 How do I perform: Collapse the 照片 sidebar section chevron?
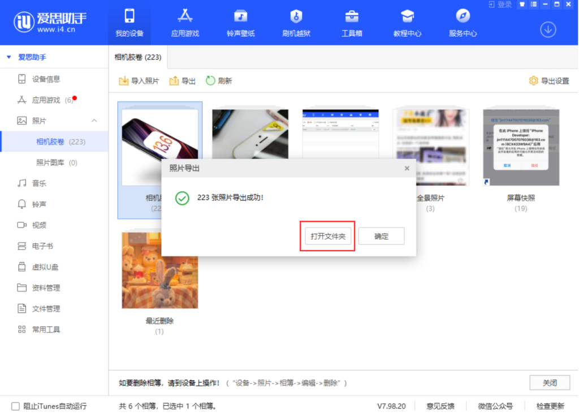coord(94,121)
